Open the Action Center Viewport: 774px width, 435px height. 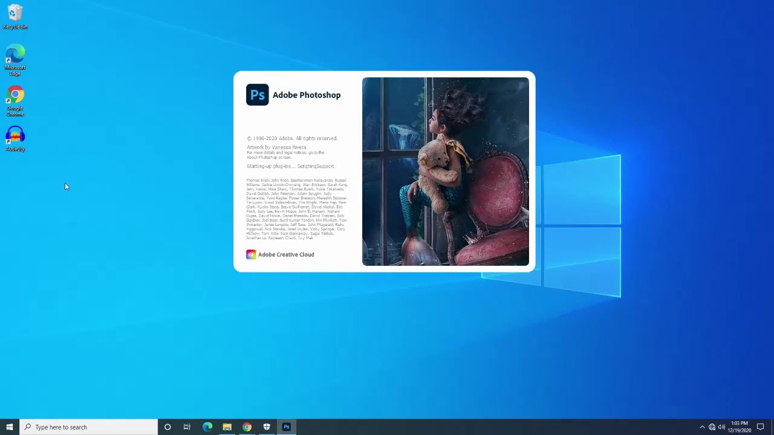coord(760,427)
